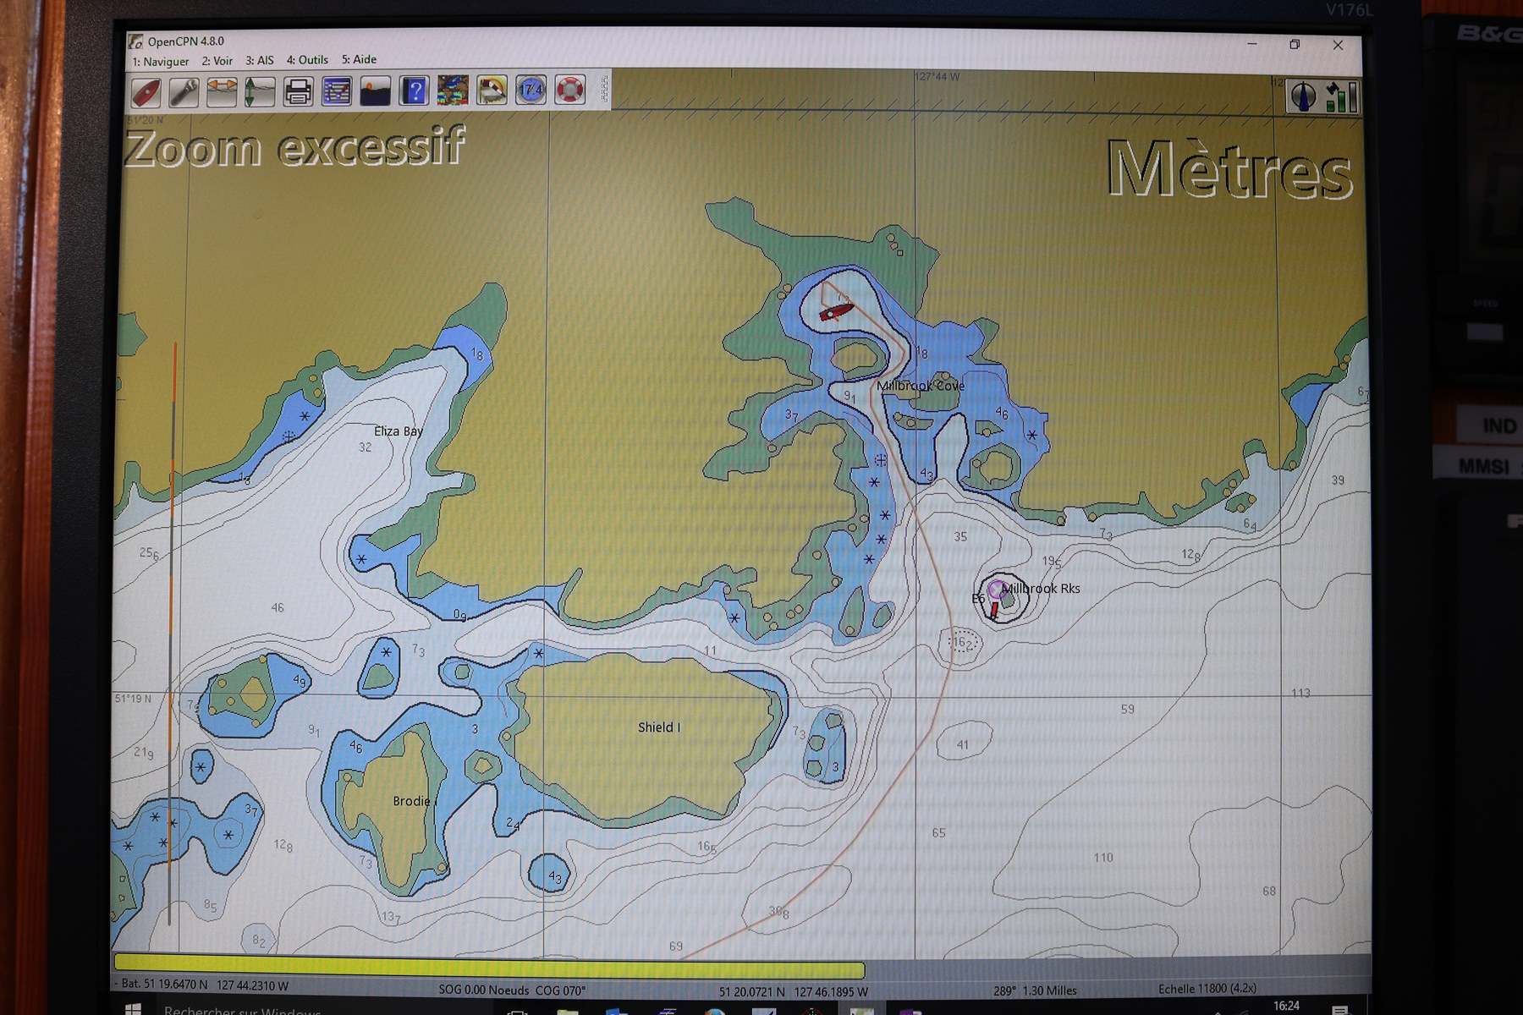The width and height of the screenshot is (1523, 1015).
Task: Click the depth sounding 59 on chart
Action: point(1127,710)
